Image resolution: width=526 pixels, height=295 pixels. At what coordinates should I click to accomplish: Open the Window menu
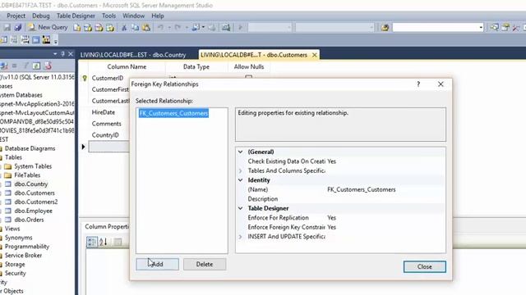(133, 16)
